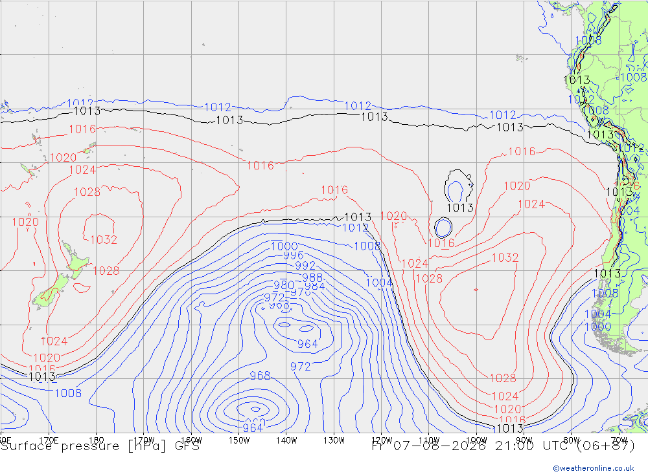Viewport: 648px width, 474px height.
Task: Click the 1028 label east of New Zealand's North Island
Action: [x=106, y=271]
